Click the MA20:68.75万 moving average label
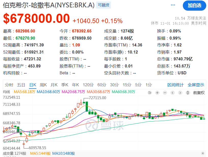 [x=73, y=92]
